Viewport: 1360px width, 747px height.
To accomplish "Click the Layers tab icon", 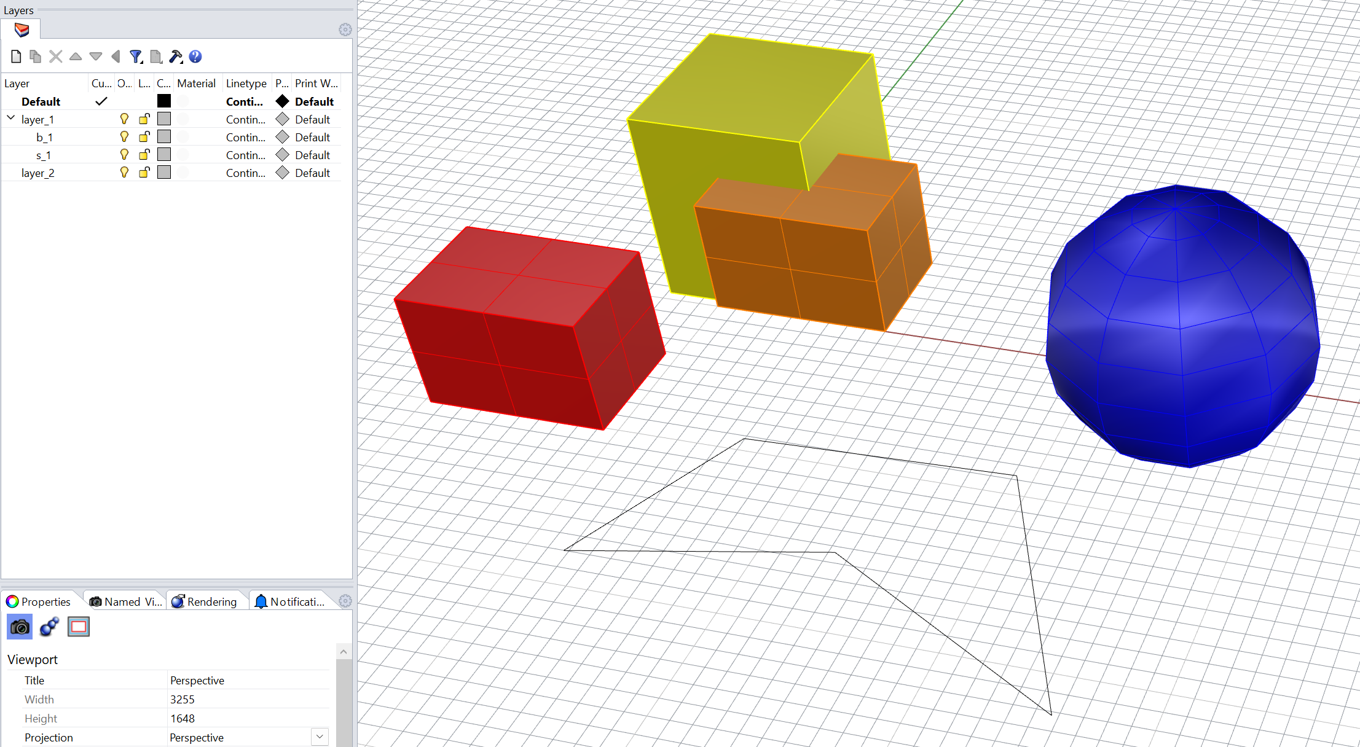I will [22, 29].
